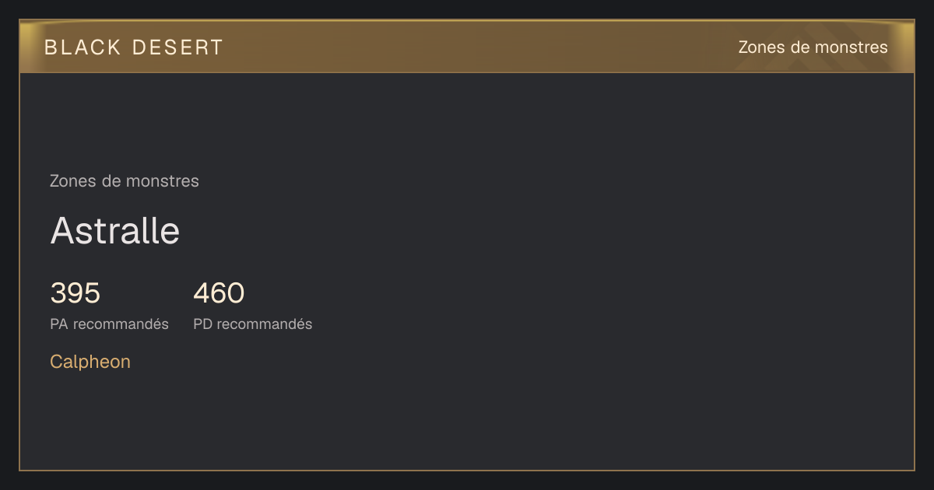
Task: Click the word BLACK in the logo
Action: pyautogui.click(x=83, y=47)
